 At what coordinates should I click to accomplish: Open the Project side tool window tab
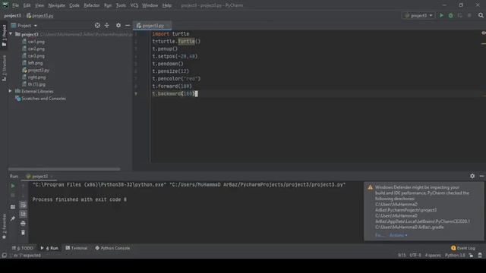click(x=4, y=36)
